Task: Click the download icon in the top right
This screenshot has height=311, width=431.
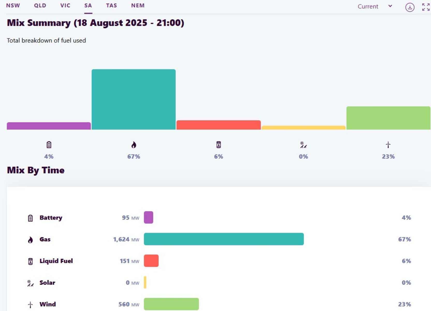Action: click(410, 7)
